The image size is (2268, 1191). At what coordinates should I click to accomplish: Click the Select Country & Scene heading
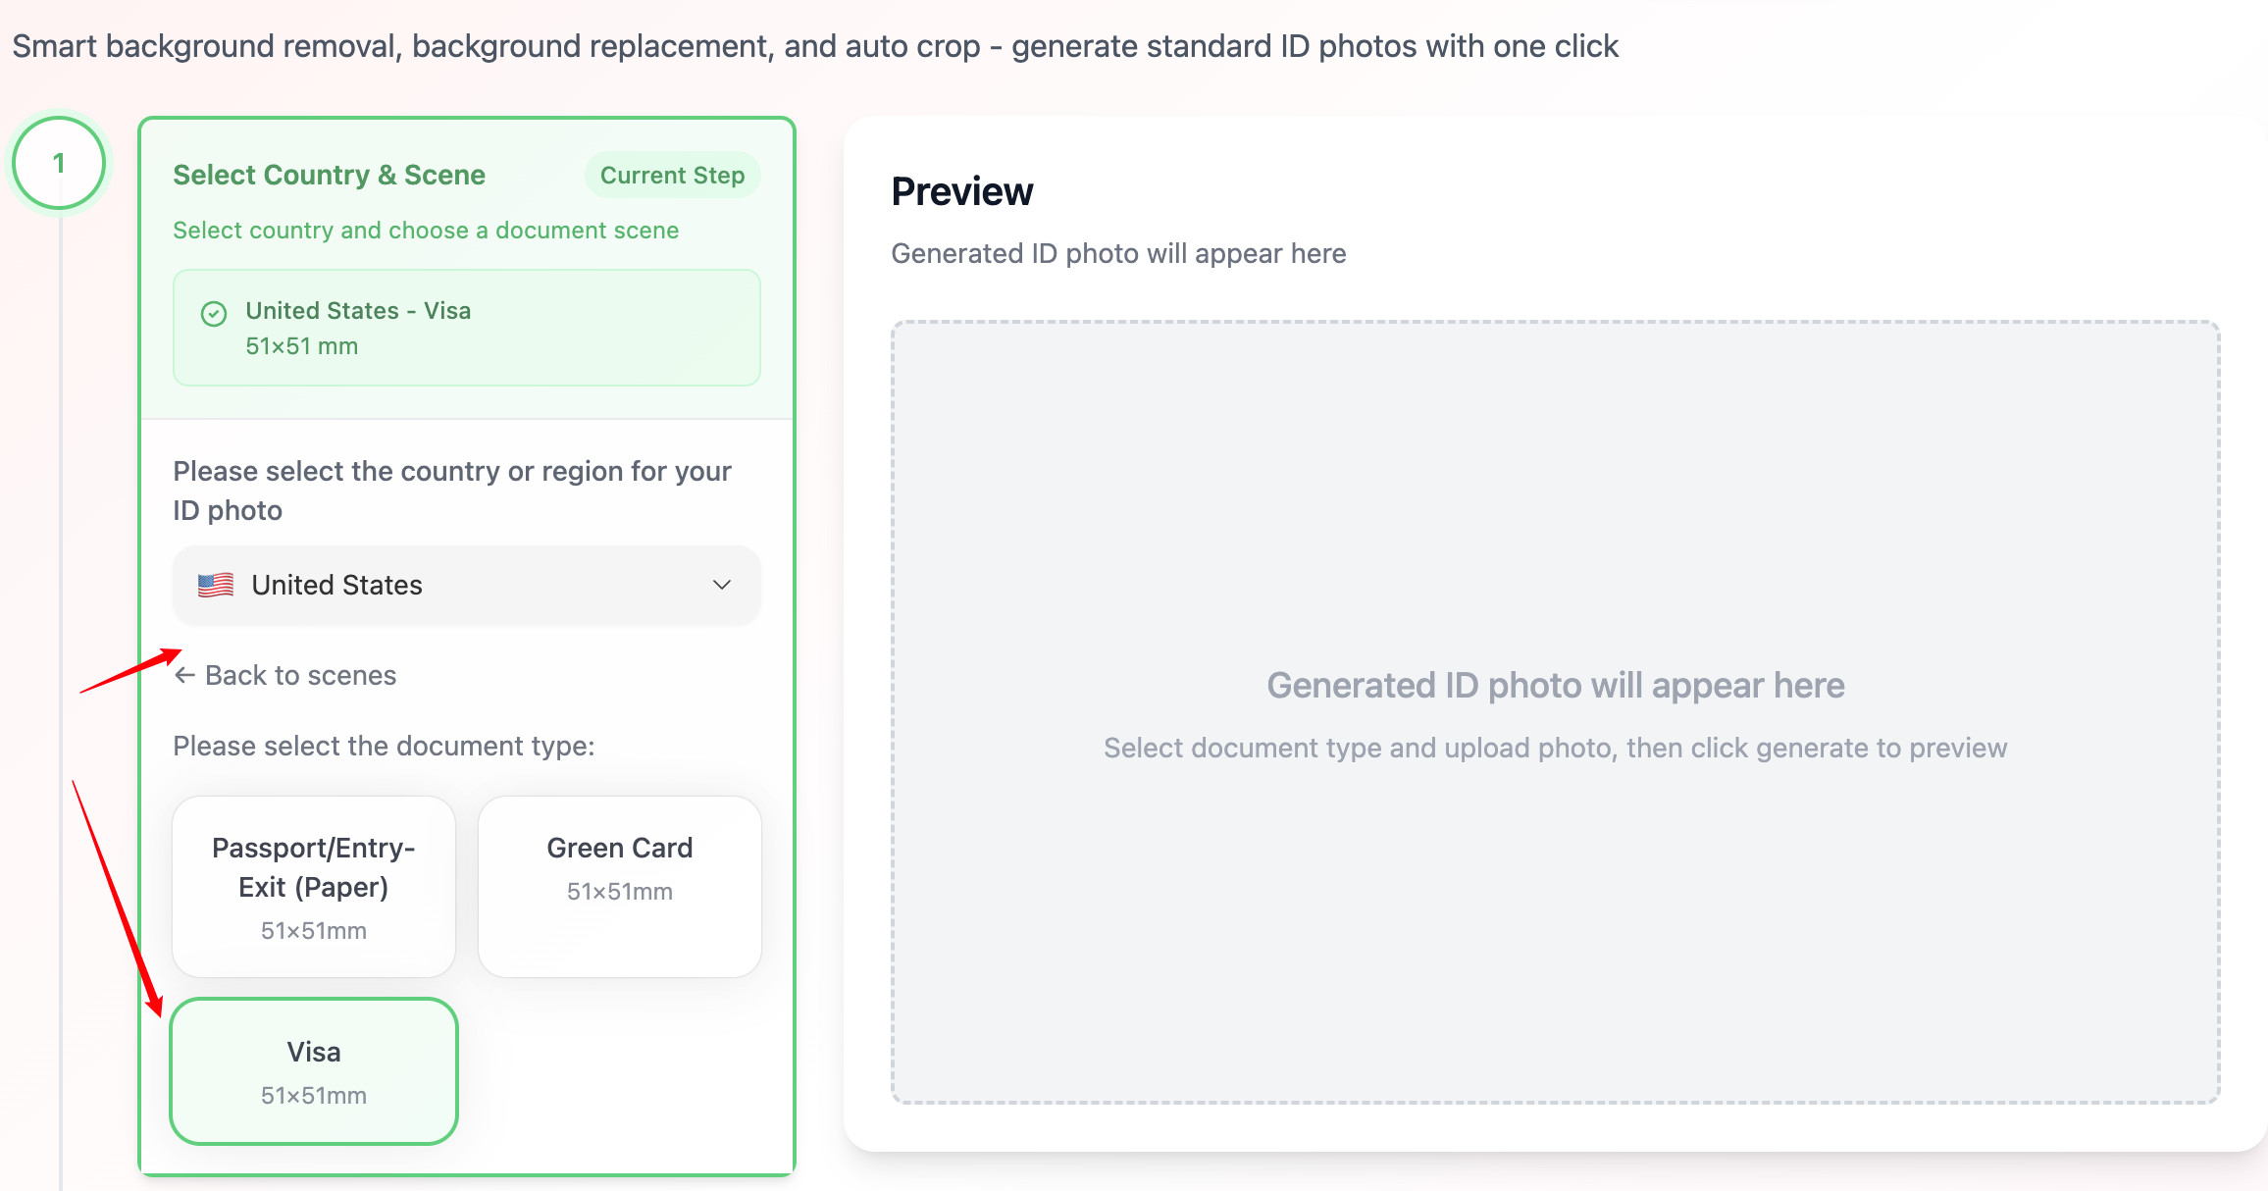click(x=329, y=175)
